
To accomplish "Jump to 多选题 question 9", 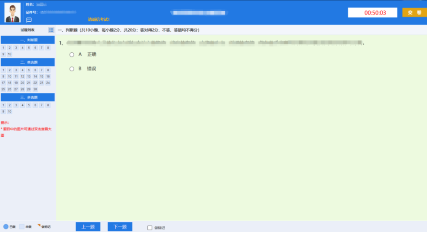I will (3, 111).
